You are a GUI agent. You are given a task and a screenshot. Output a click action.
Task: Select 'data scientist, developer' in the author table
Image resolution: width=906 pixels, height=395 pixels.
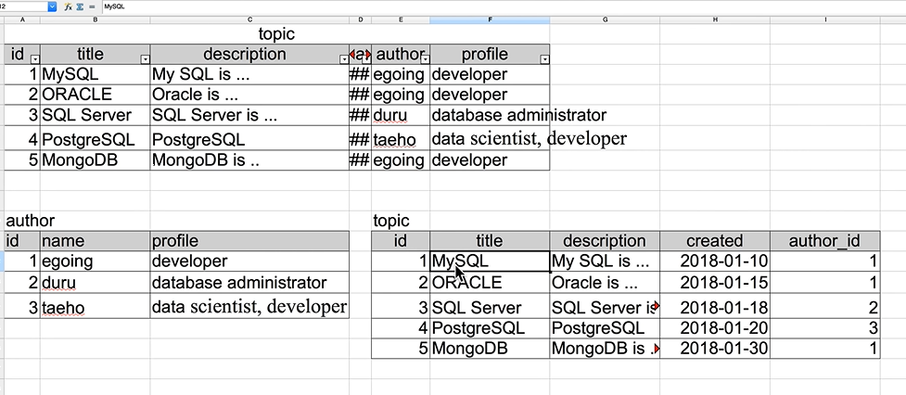pyautogui.click(x=249, y=307)
